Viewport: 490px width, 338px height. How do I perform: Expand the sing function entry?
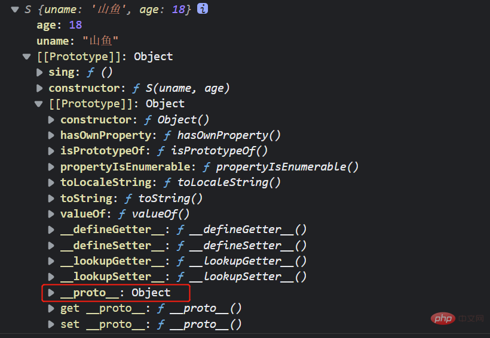coord(39,72)
